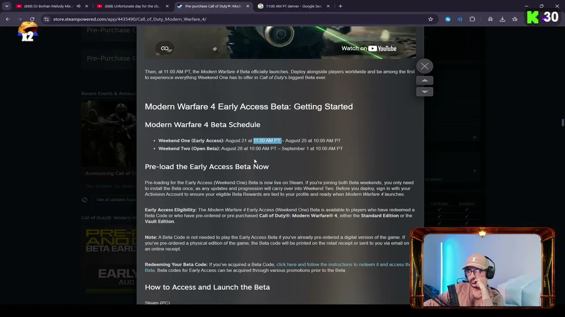
Task: Select the Pre-purchase Call of Duty tab
Action: (x=213, y=6)
